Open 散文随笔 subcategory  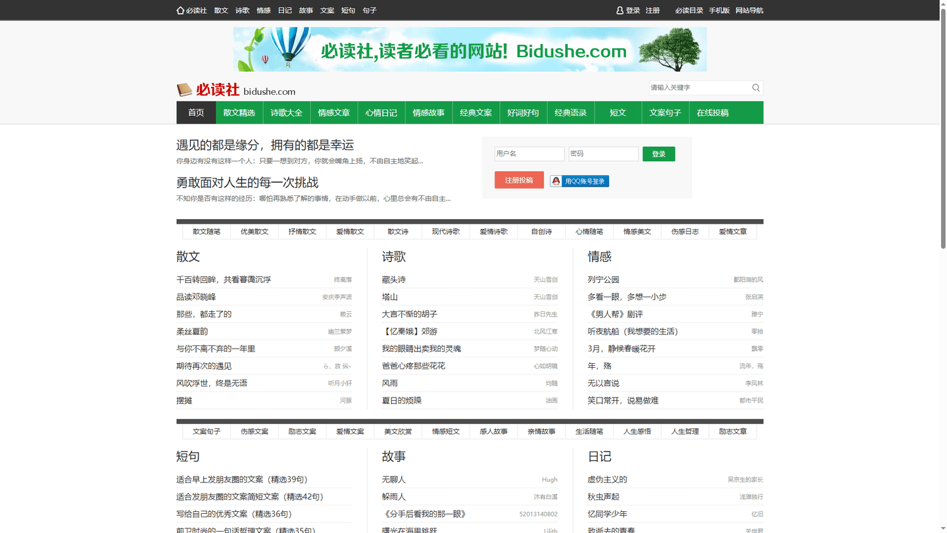click(x=206, y=232)
